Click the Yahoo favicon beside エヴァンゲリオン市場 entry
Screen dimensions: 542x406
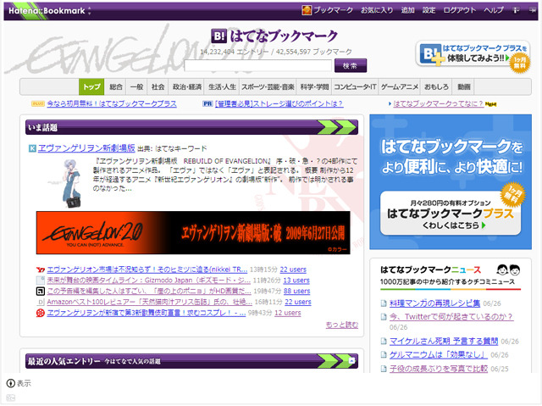pyautogui.click(x=41, y=270)
